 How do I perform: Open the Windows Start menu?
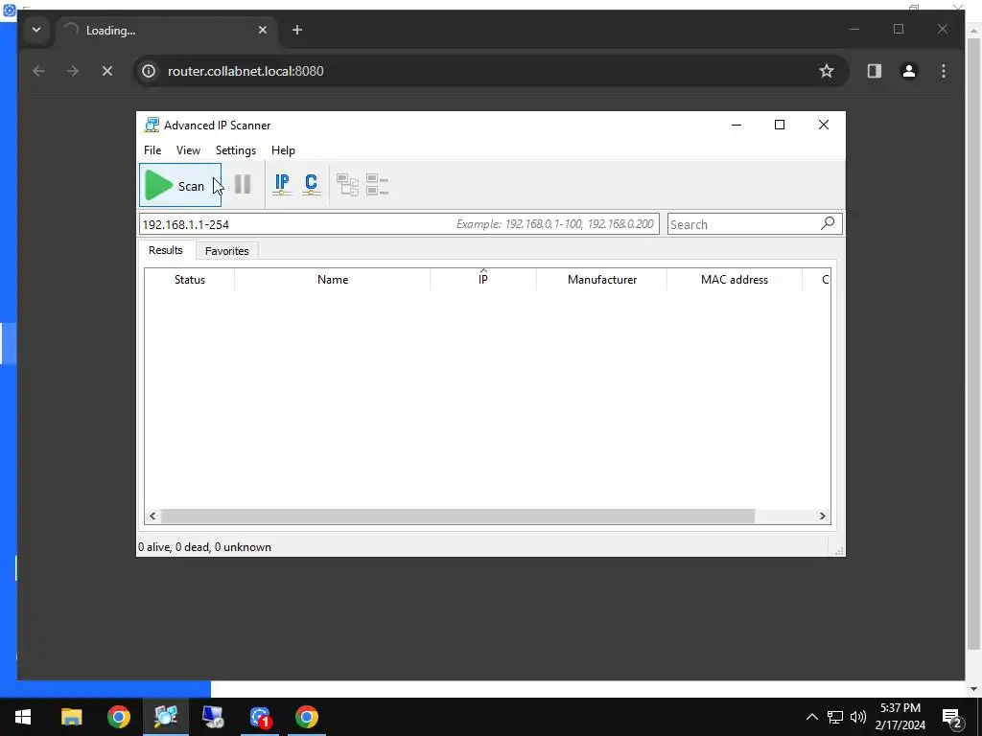(23, 717)
